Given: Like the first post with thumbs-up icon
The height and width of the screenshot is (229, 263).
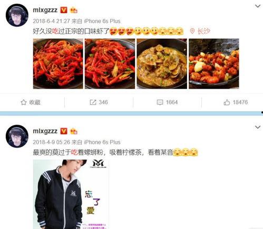Looking at the screenshot, I should click(227, 102).
